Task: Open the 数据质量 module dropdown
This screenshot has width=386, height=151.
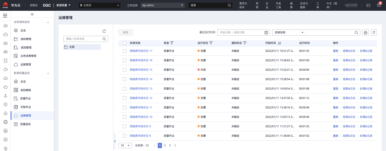Action: point(64,5)
